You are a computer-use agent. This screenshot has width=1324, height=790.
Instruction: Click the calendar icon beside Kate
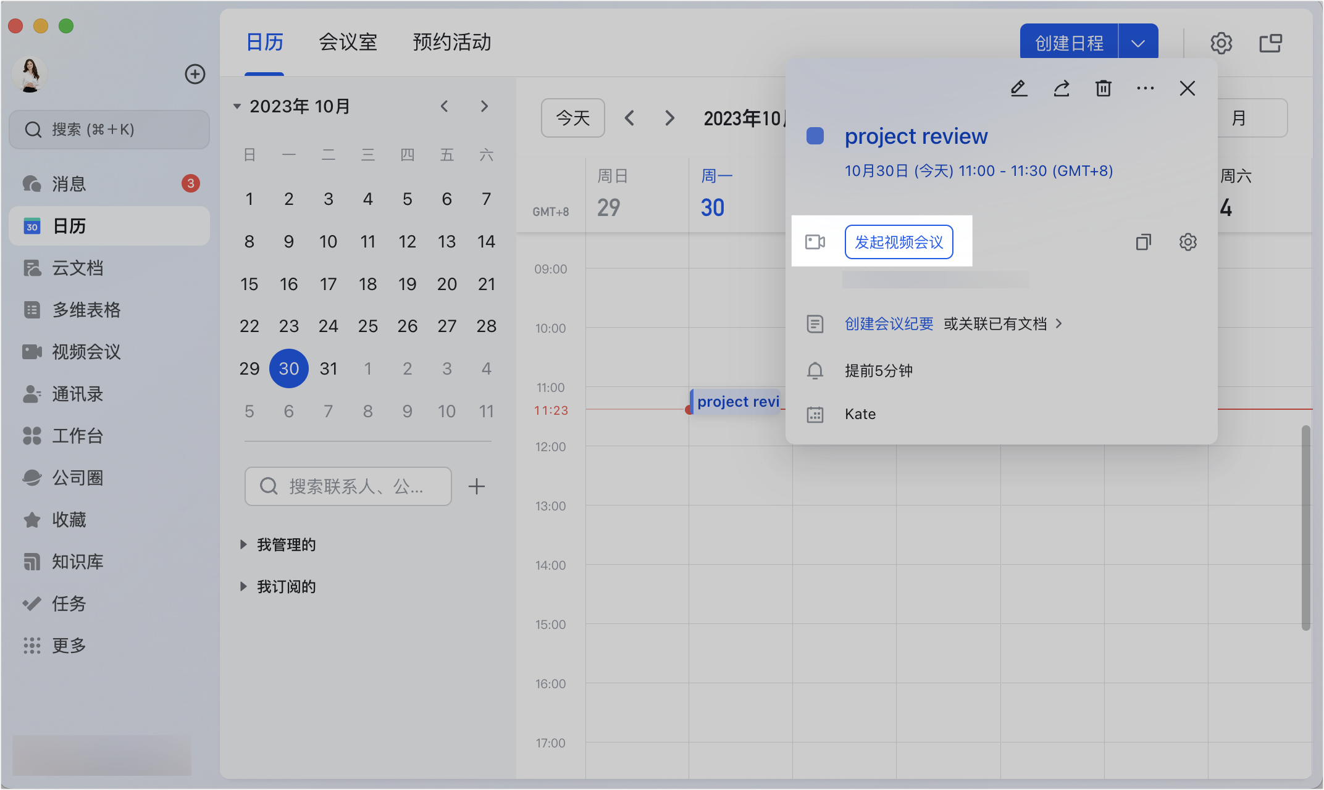pos(815,414)
